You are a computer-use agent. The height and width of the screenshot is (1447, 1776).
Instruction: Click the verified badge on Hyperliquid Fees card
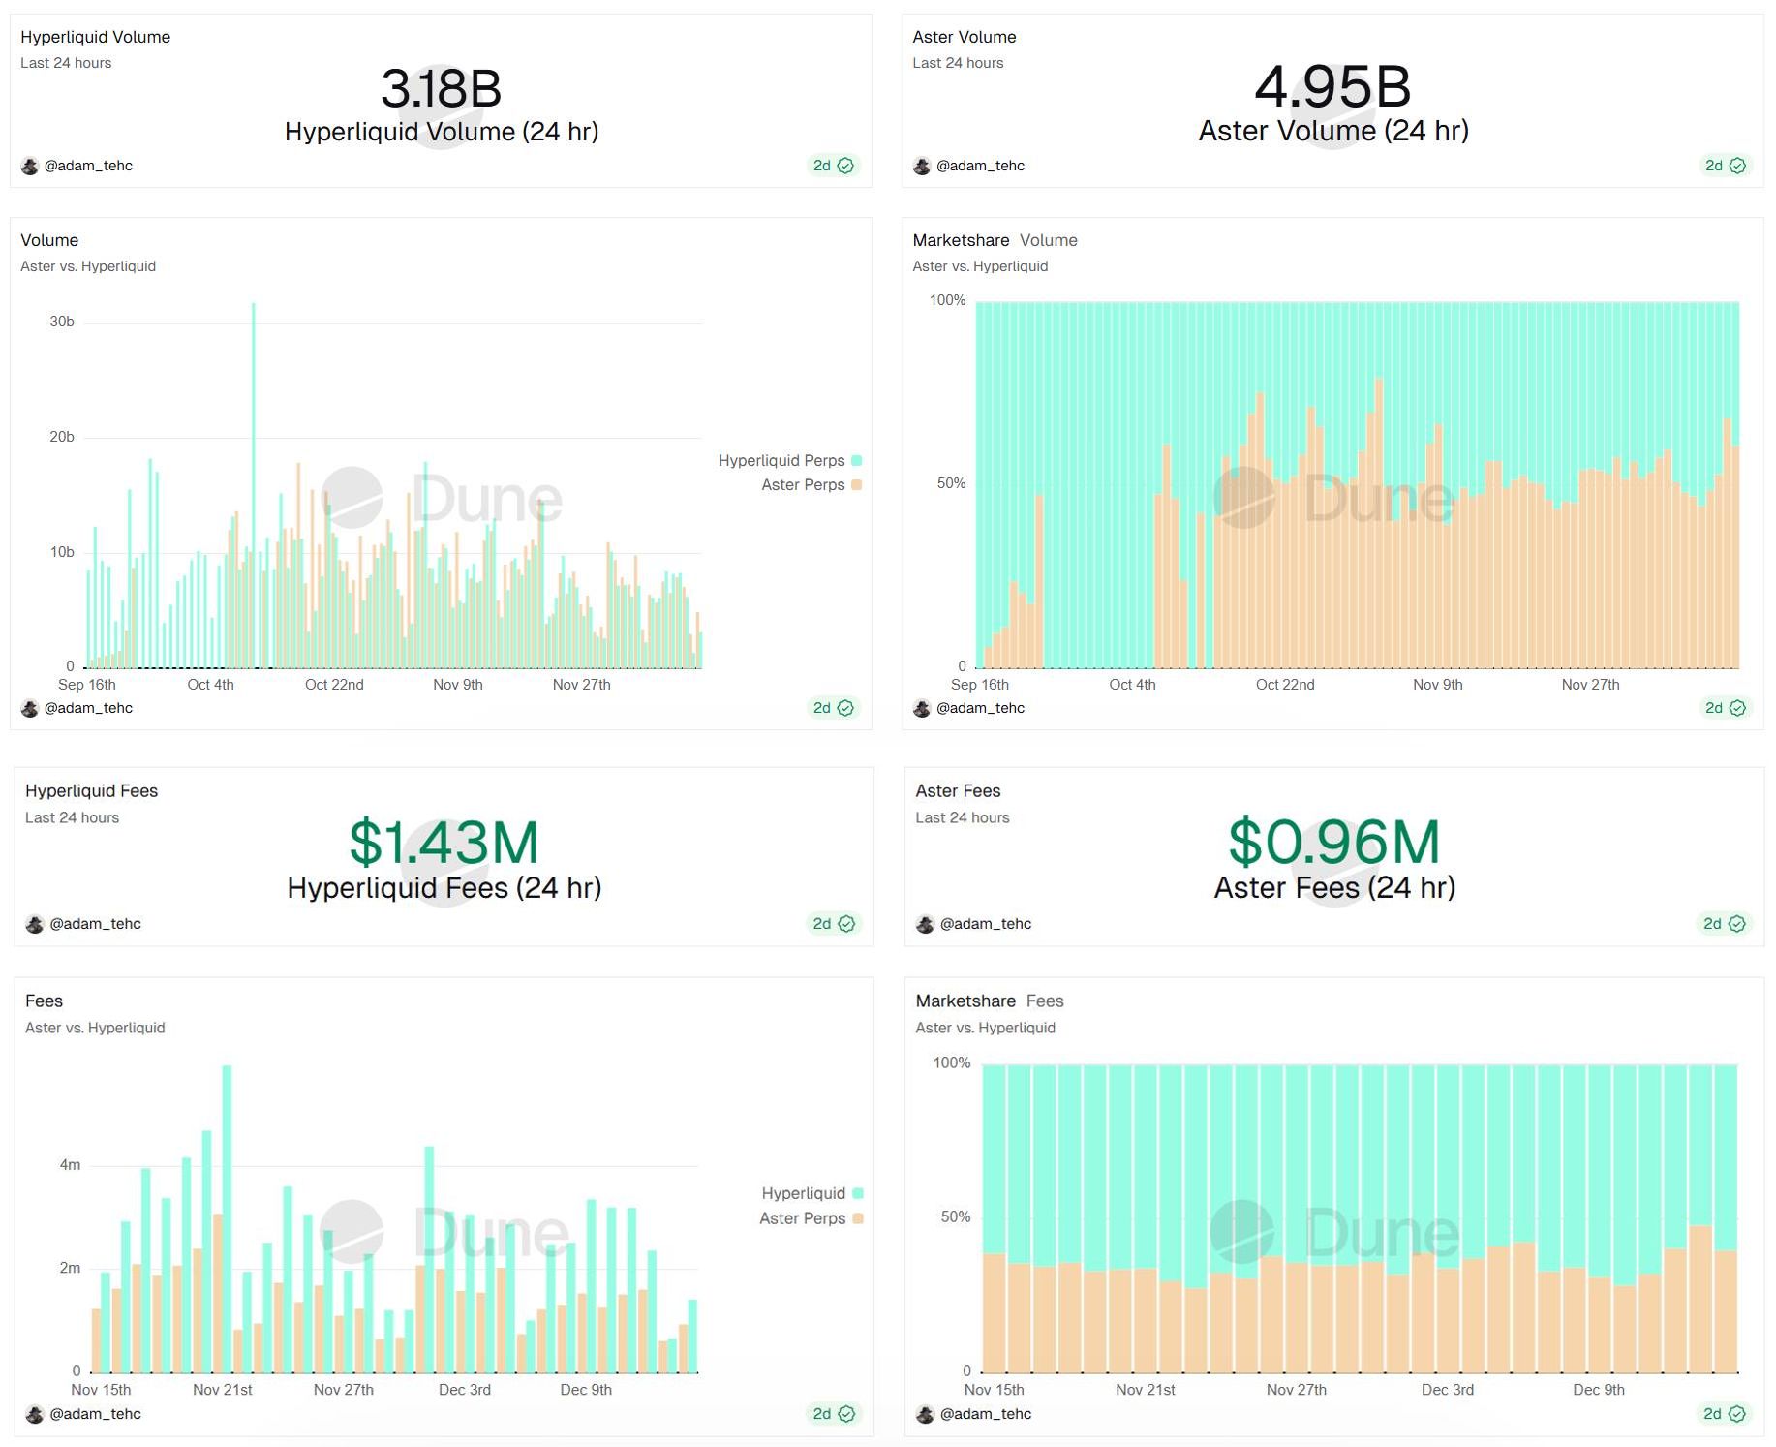pos(846,924)
